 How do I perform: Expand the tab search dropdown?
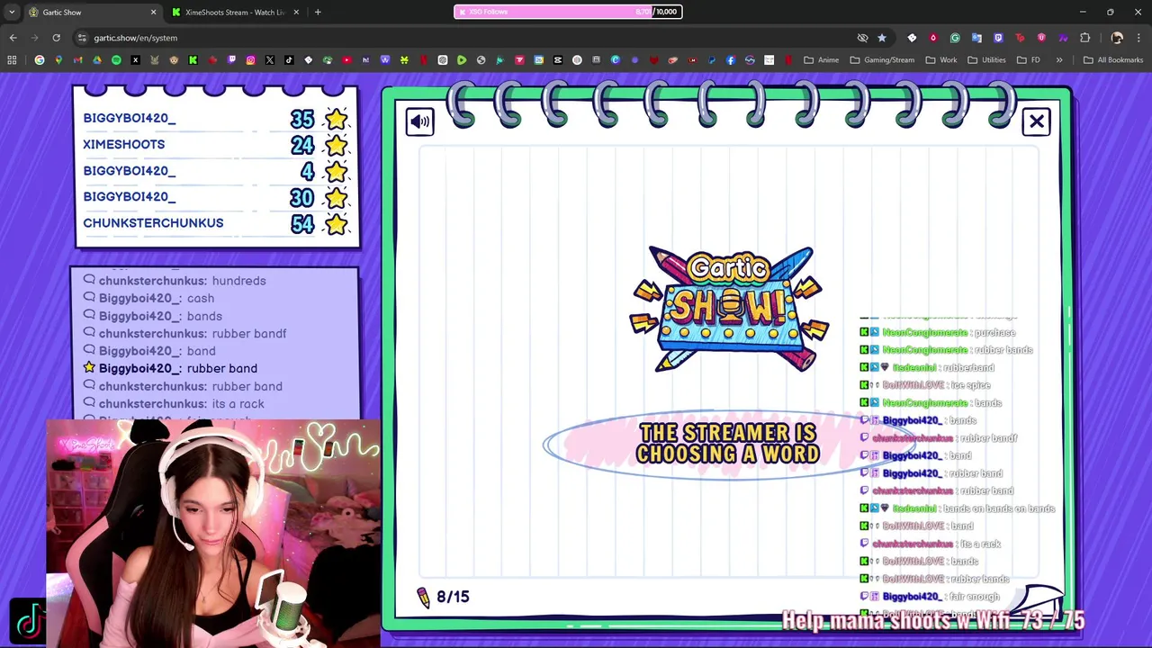(x=12, y=13)
